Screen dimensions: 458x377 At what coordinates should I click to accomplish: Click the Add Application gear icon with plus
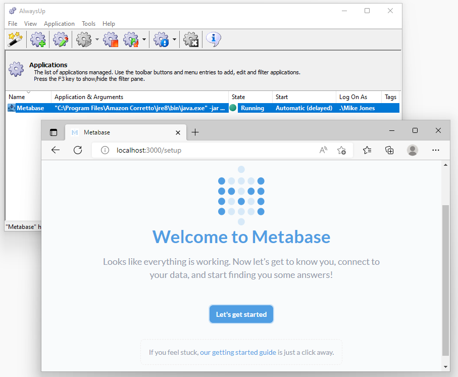coord(38,39)
